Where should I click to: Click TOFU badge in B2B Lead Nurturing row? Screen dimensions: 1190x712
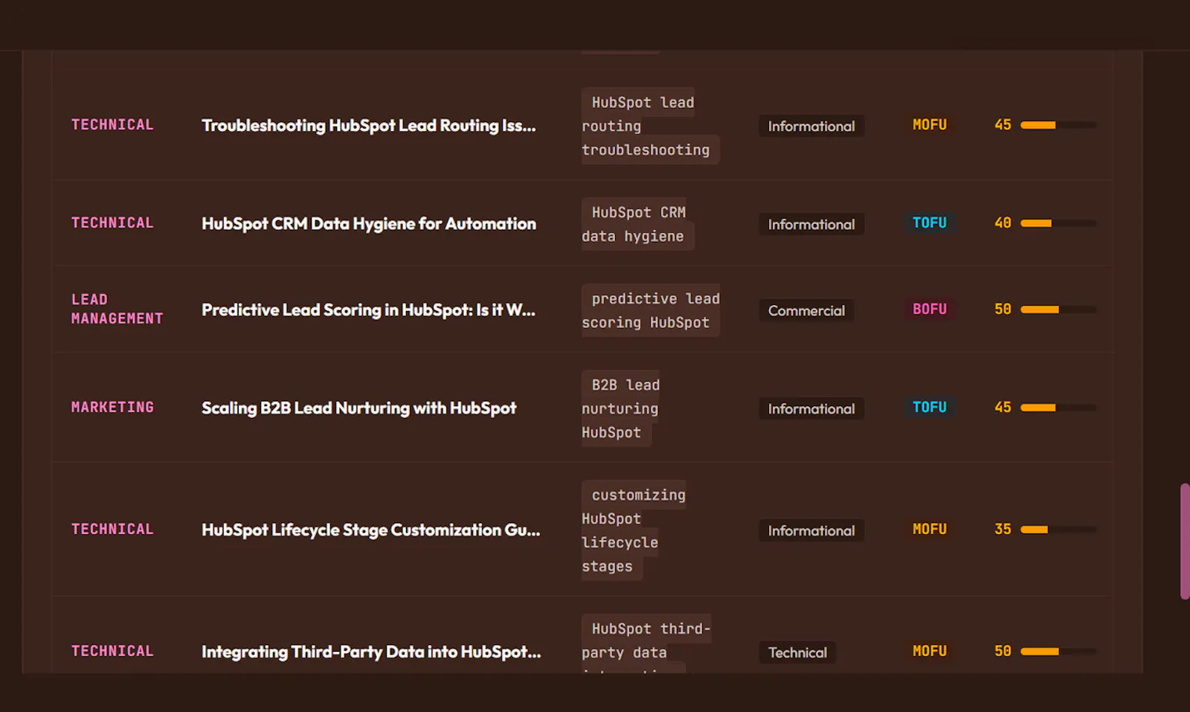click(930, 408)
